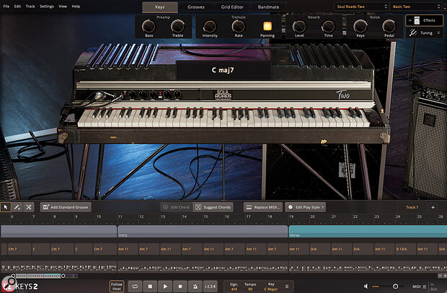The image size is (447, 293).
Task: Click the time signature 4/4 value
Action: pyautogui.click(x=234, y=289)
